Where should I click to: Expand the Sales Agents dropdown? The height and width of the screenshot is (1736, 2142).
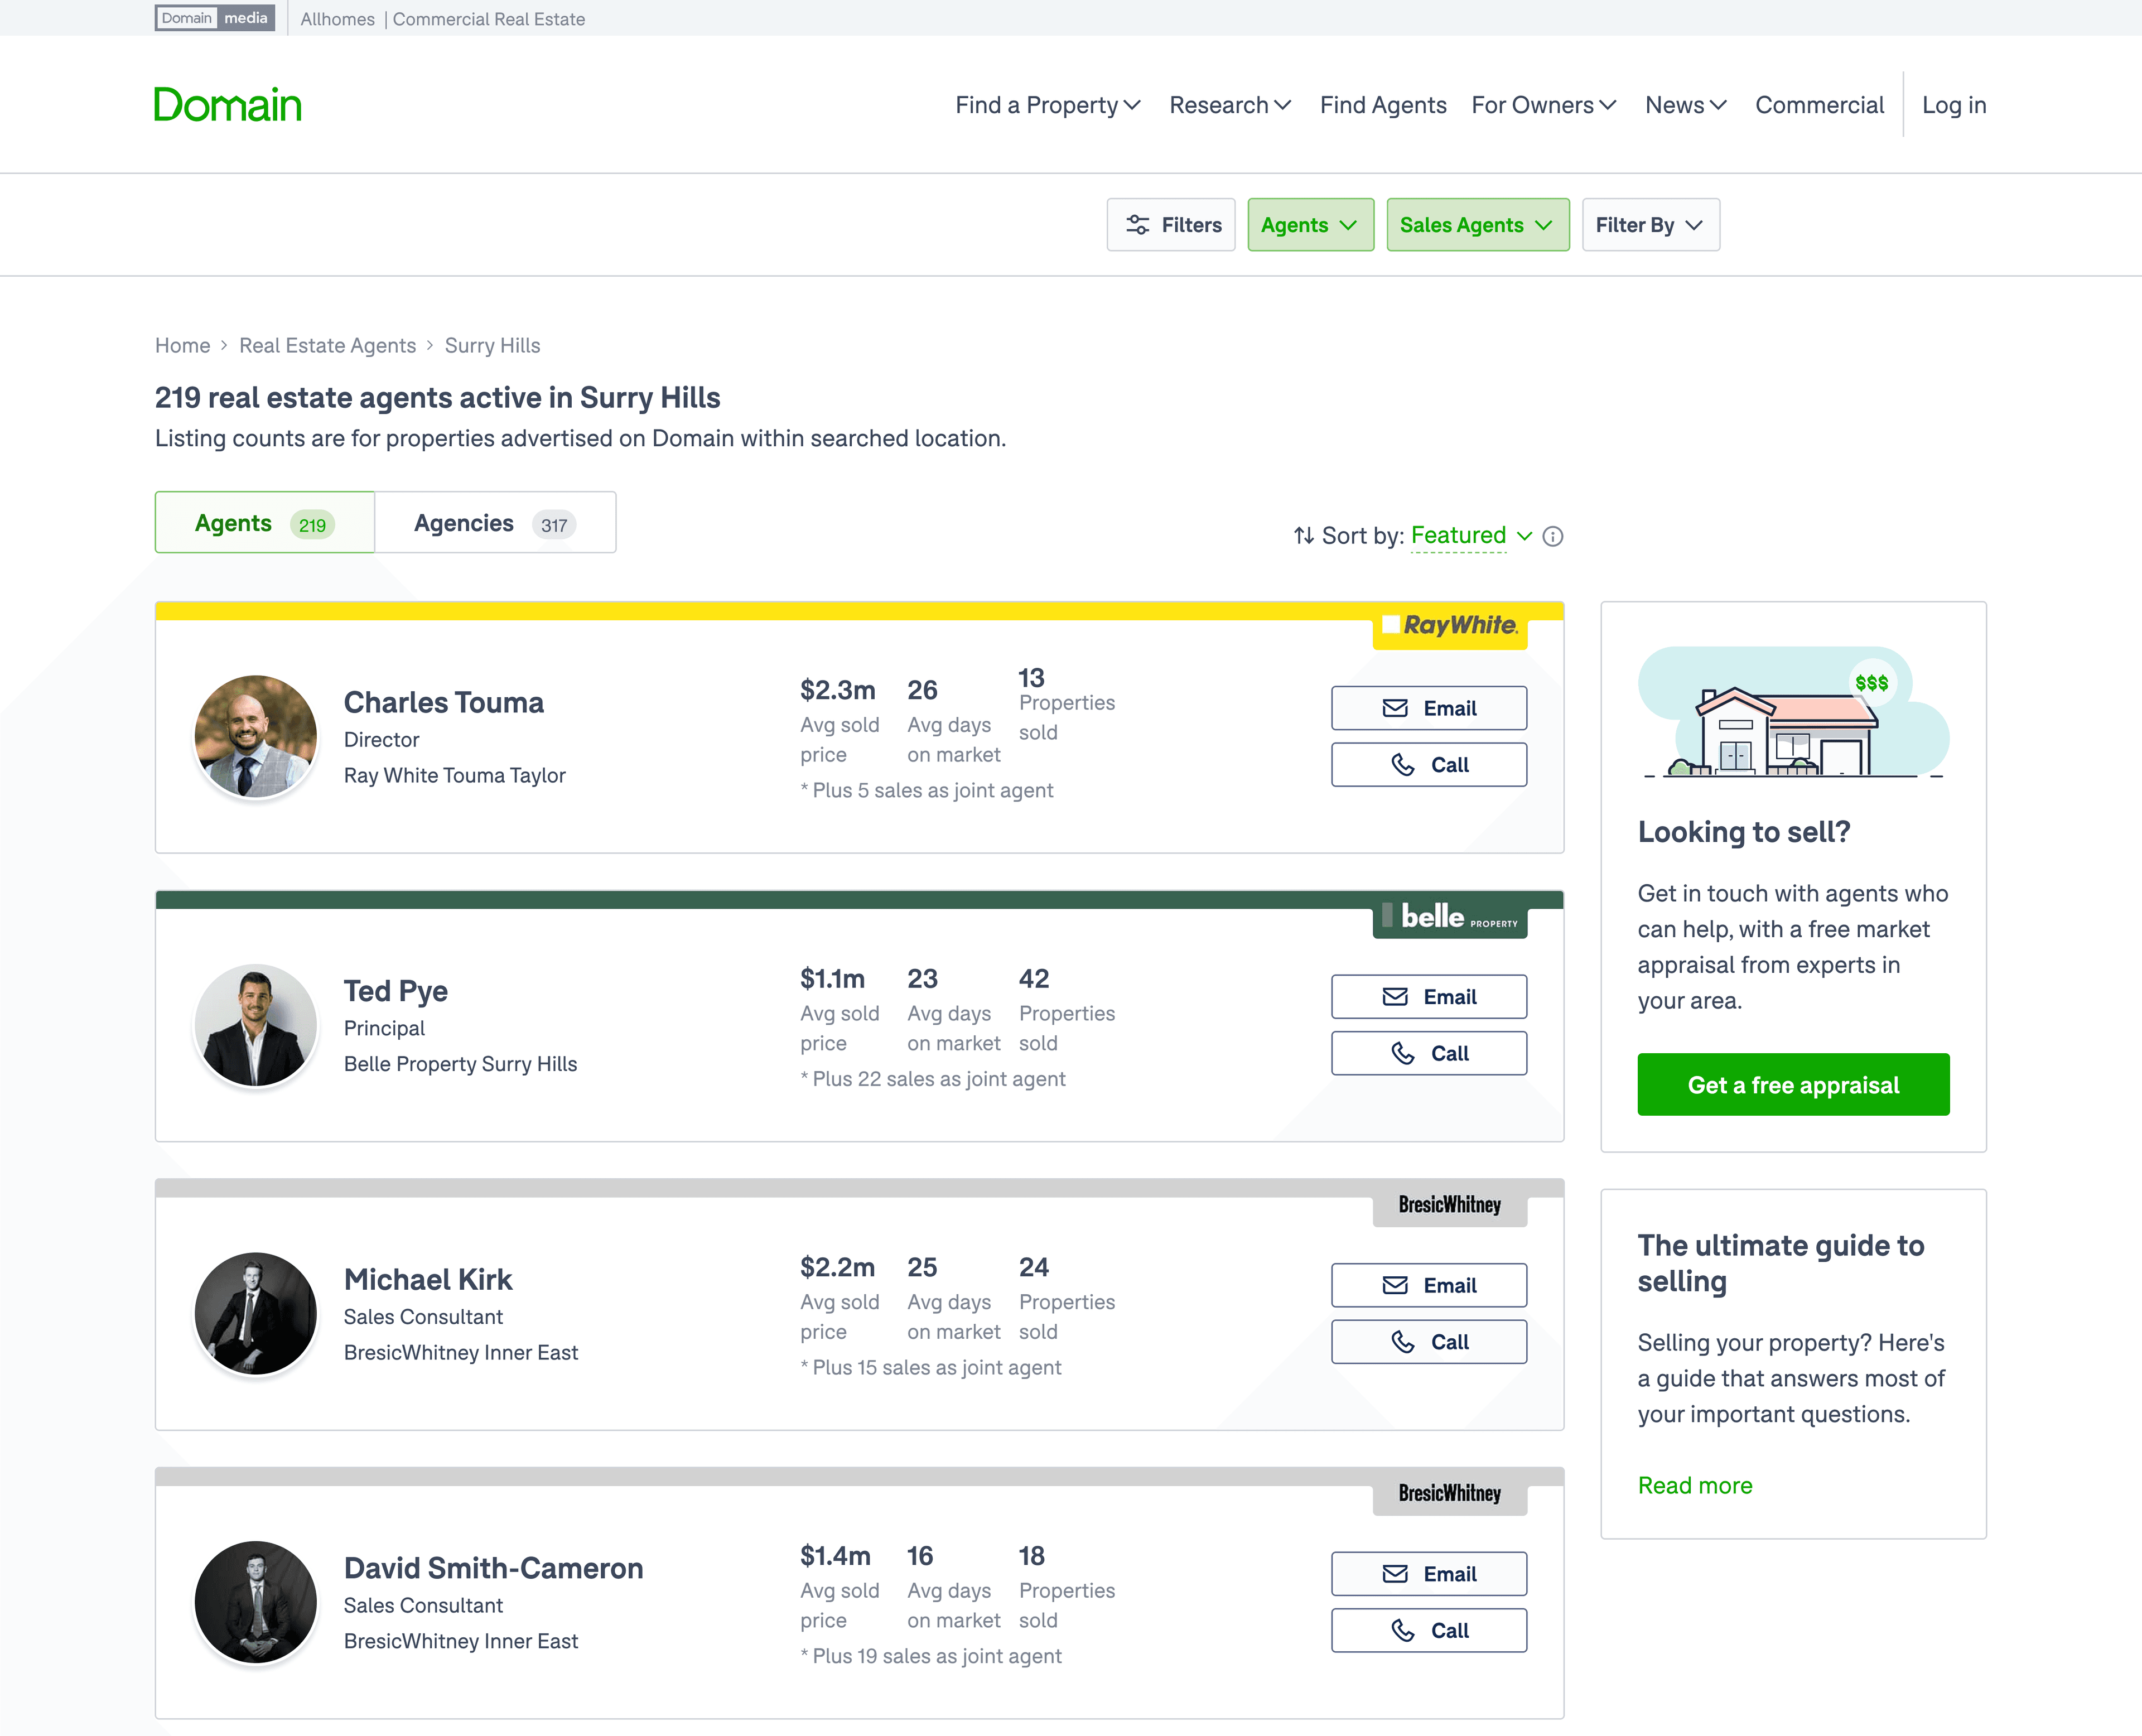pyautogui.click(x=1477, y=225)
